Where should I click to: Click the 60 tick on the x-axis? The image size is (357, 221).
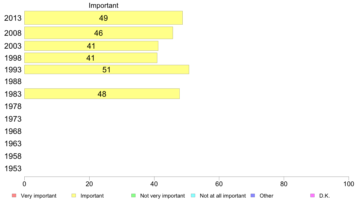pyautogui.click(x=219, y=184)
